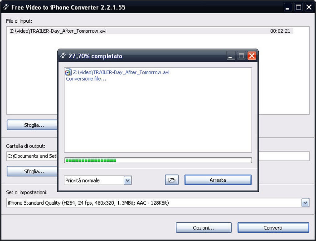
Task: Close the 27,70% completato dialog
Action: tap(252, 56)
